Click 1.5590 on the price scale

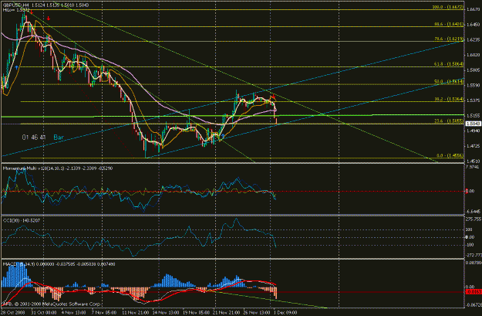[473, 85]
